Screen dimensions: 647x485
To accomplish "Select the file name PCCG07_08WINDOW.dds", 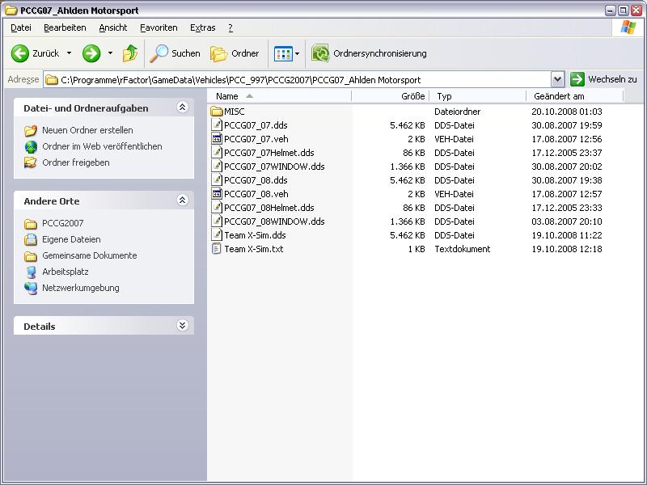I will 274,221.
